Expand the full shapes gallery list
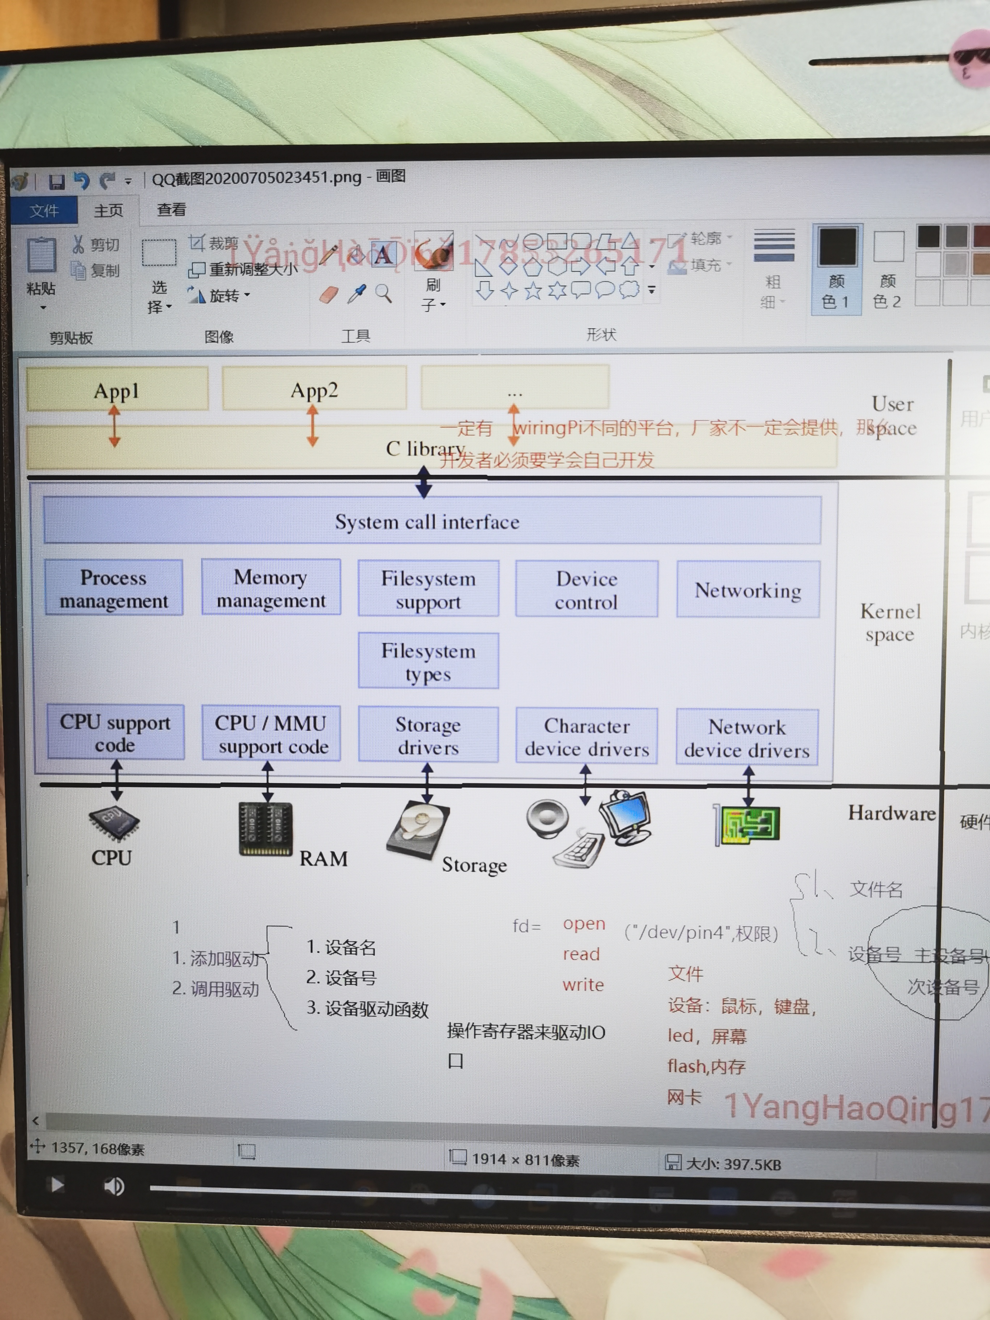This screenshot has height=1320, width=990. [652, 290]
